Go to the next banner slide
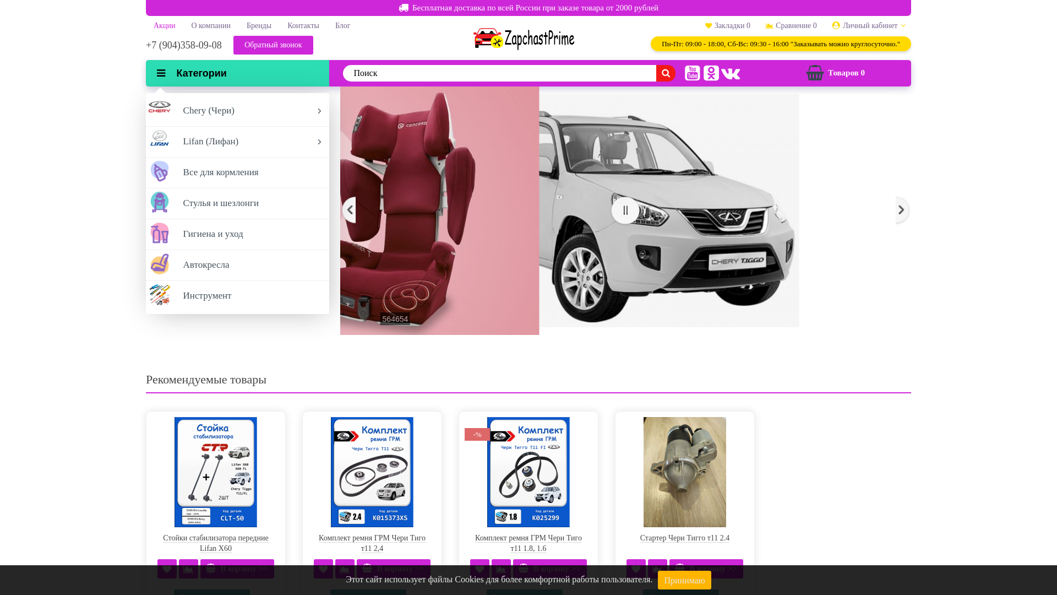 click(902, 210)
